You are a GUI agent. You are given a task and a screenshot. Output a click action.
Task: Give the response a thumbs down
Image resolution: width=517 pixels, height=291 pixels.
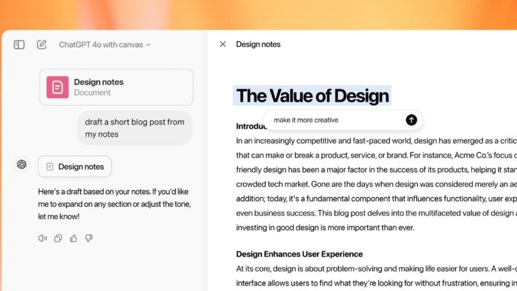[89, 238]
